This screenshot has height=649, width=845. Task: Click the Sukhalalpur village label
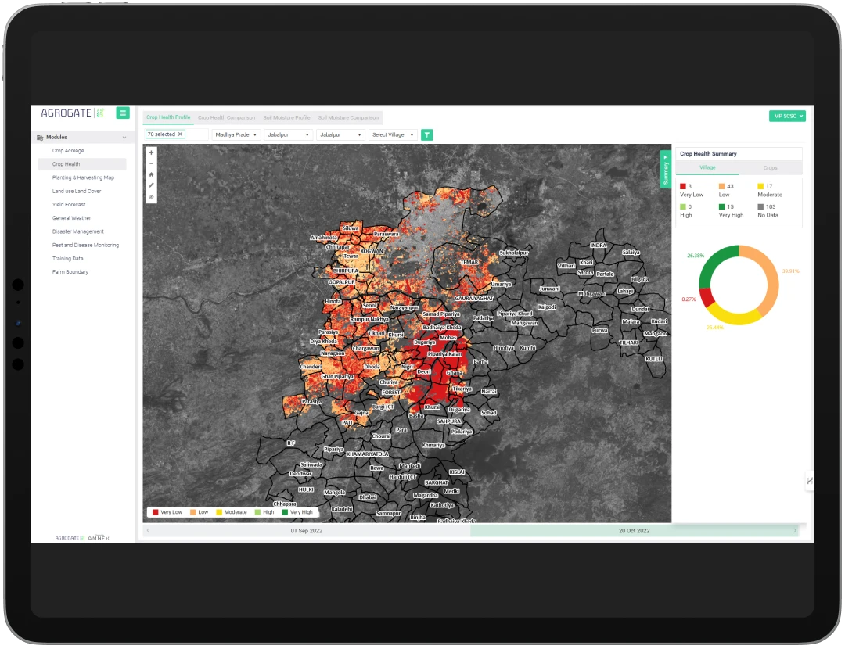pyautogui.click(x=514, y=253)
